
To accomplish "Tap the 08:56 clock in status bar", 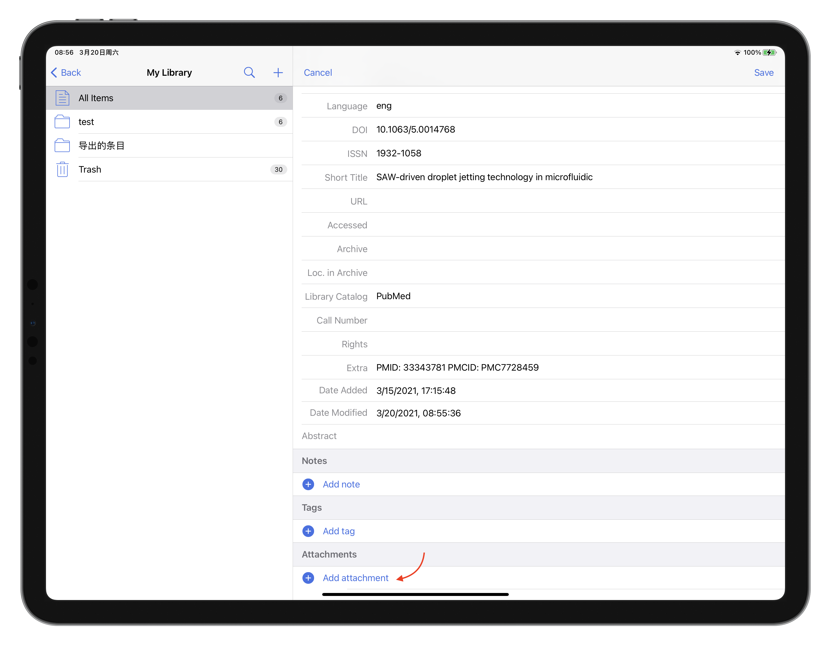I will click(x=64, y=52).
